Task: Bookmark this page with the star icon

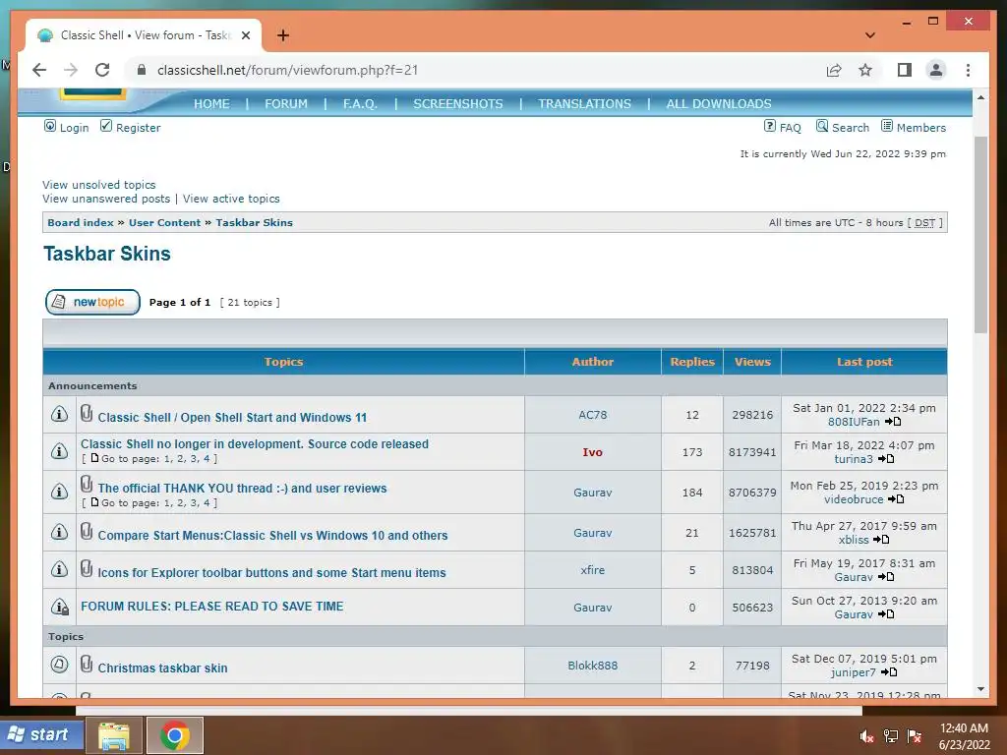Action: pyautogui.click(x=865, y=70)
